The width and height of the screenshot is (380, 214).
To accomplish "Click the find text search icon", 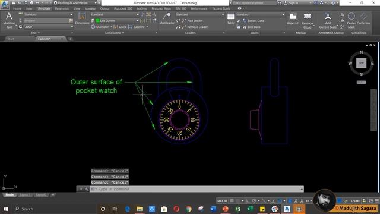I will point(71,21).
